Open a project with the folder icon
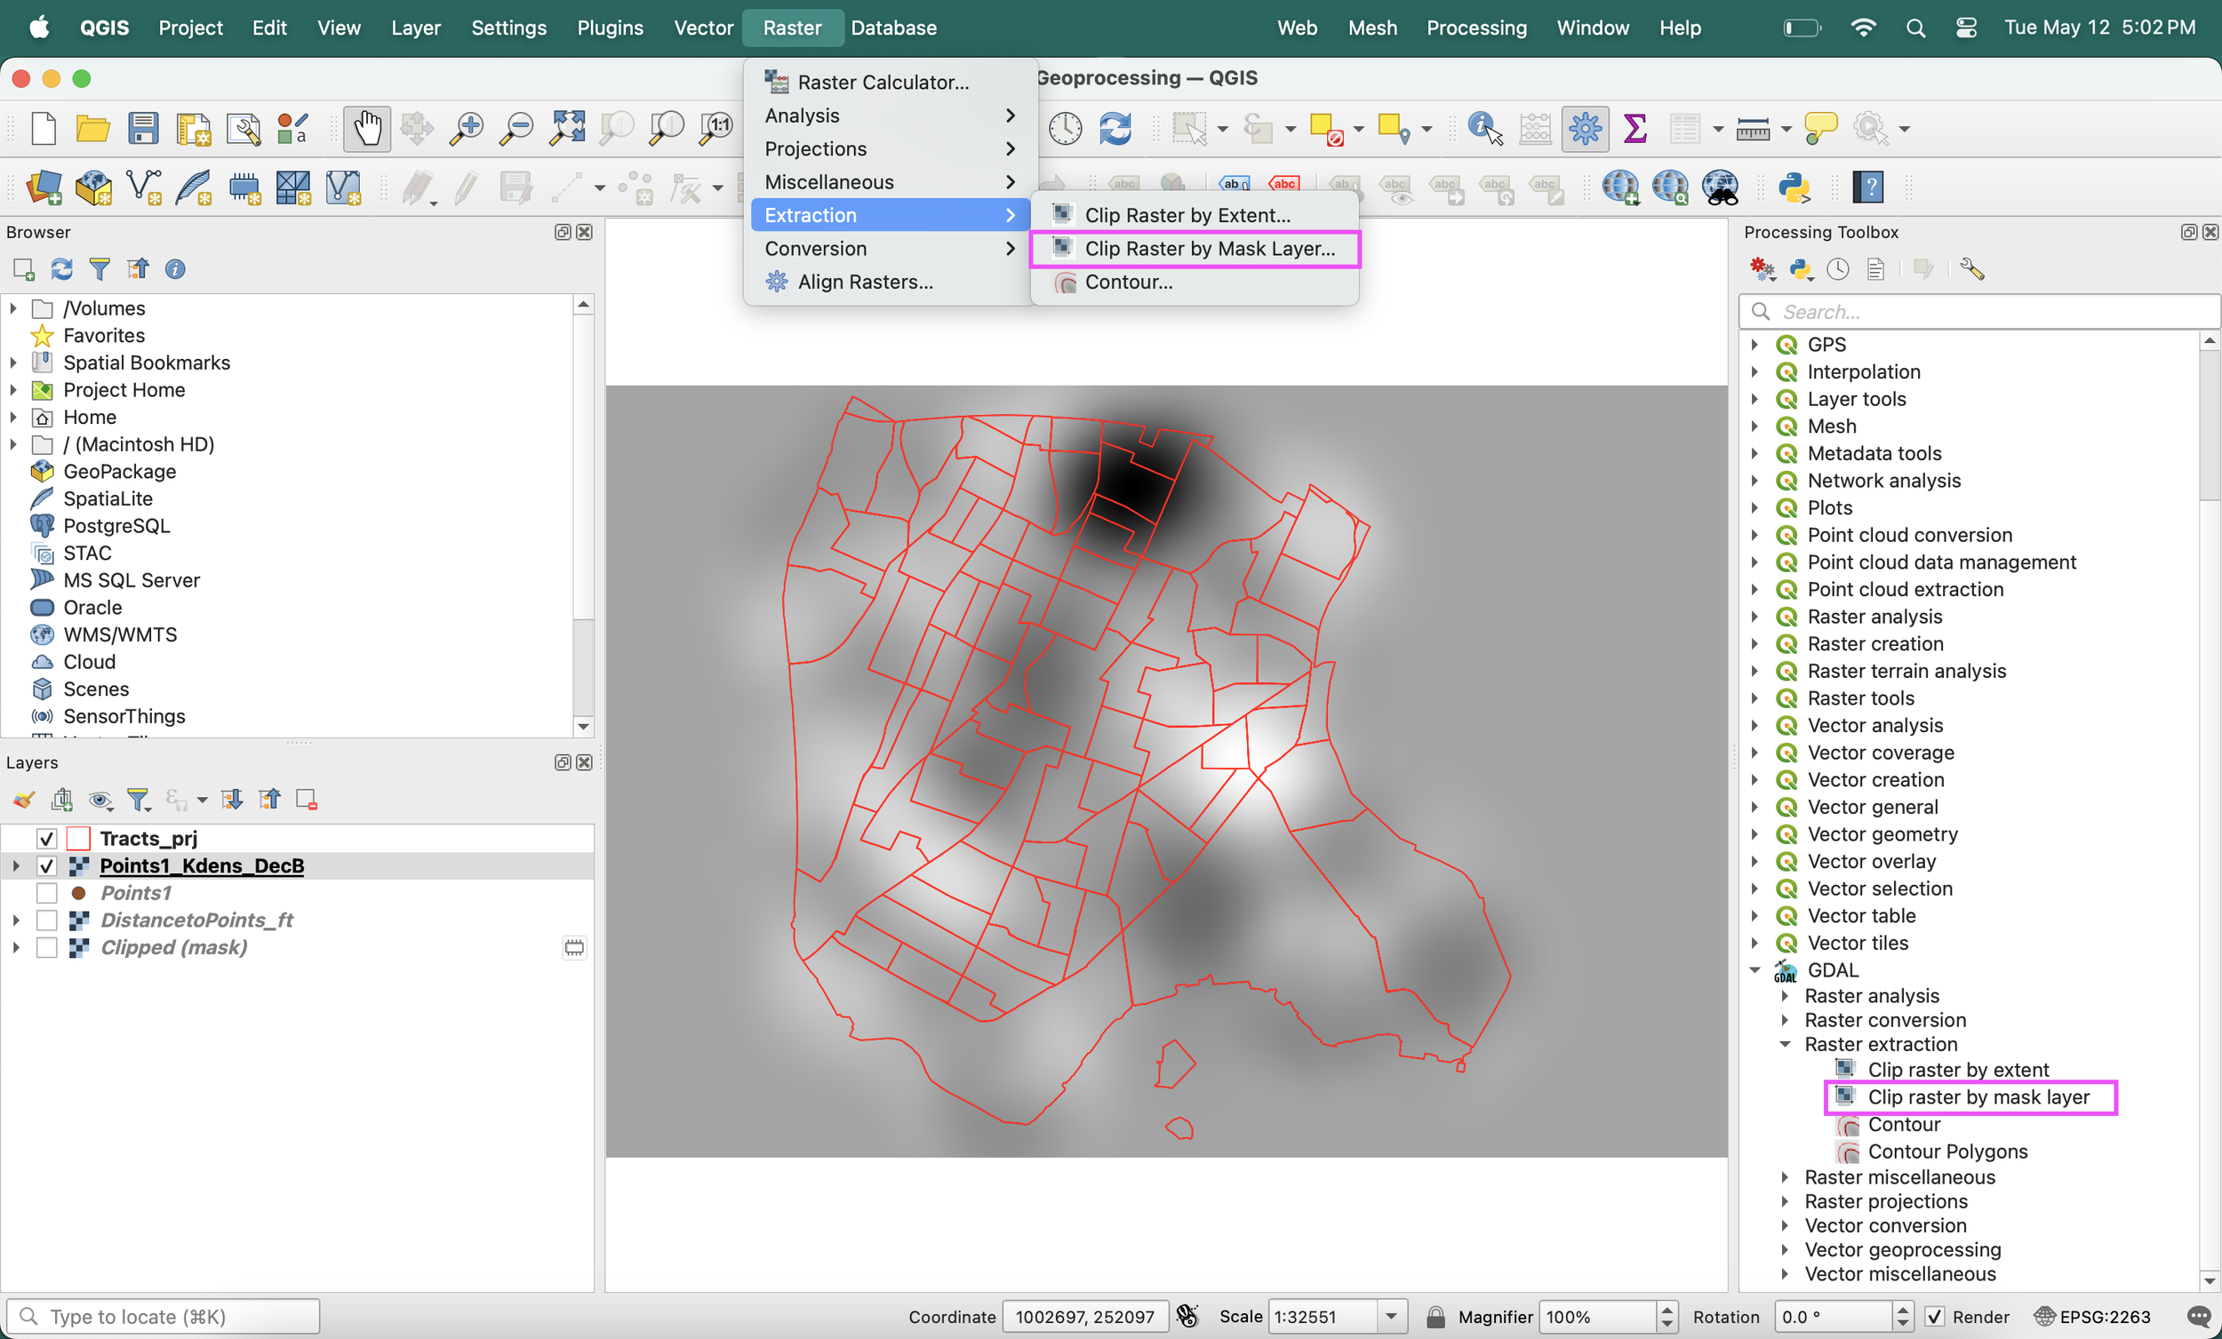This screenshot has height=1339, width=2222. click(93, 129)
